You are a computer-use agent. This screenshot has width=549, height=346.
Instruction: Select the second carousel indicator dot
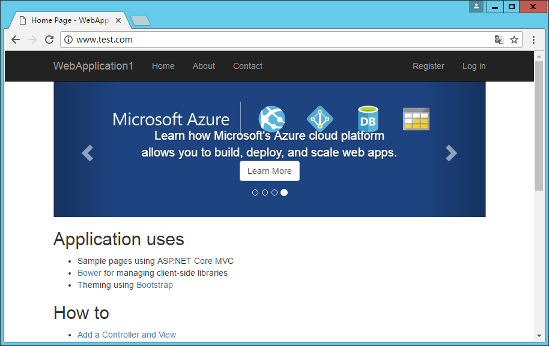265,192
